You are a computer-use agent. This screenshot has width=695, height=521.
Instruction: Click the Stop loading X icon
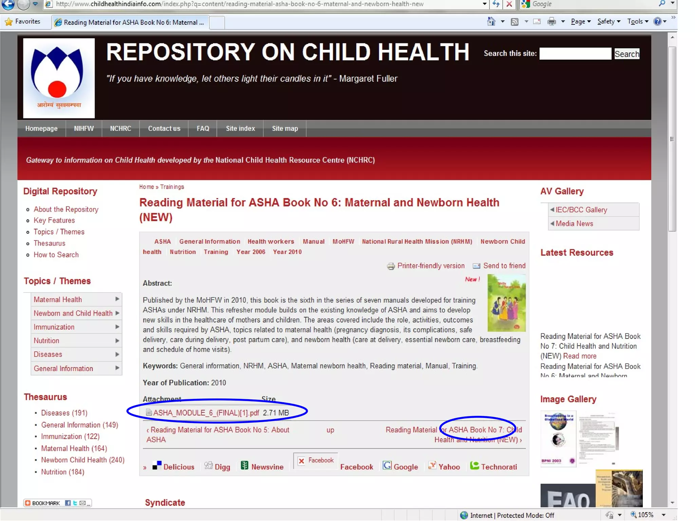click(x=509, y=4)
